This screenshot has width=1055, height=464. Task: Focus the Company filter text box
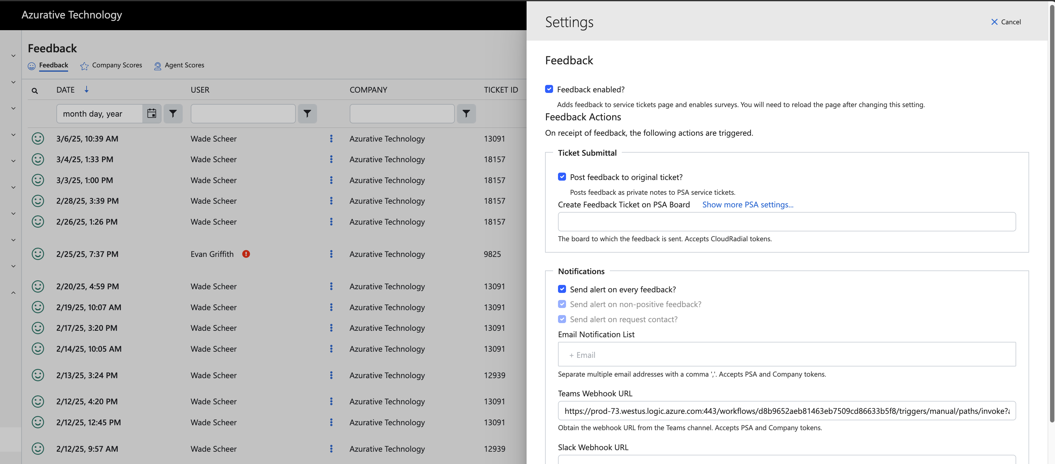pos(402,114)
